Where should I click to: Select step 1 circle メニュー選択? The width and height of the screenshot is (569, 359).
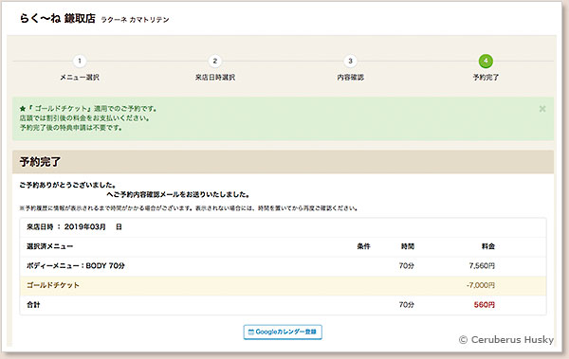coord(80,61)
